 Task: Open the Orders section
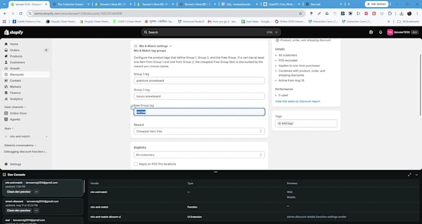pos(14,50)
